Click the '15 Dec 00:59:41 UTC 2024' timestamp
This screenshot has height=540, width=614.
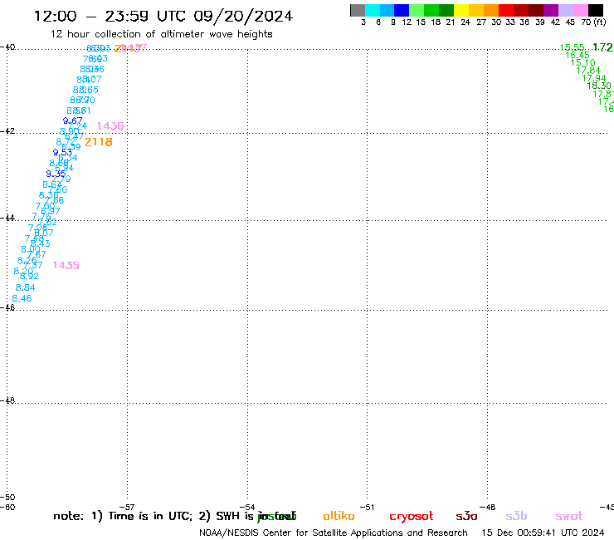543,533
